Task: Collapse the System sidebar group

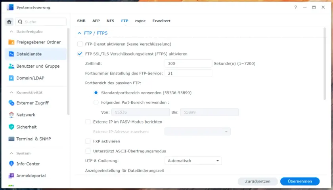Action: [x=11, y=153]
